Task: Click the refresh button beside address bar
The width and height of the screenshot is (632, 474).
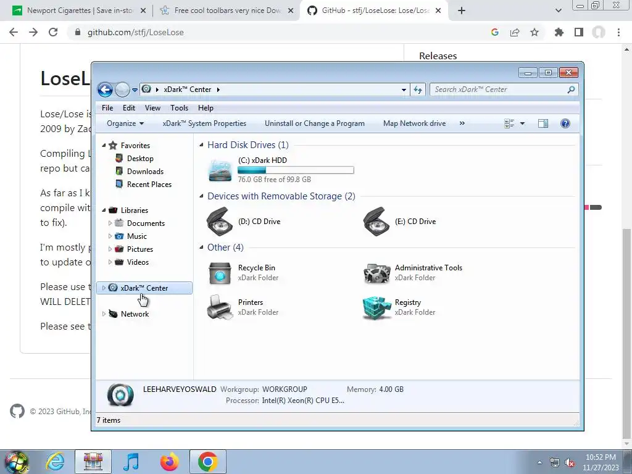Action: coord(418,90)
